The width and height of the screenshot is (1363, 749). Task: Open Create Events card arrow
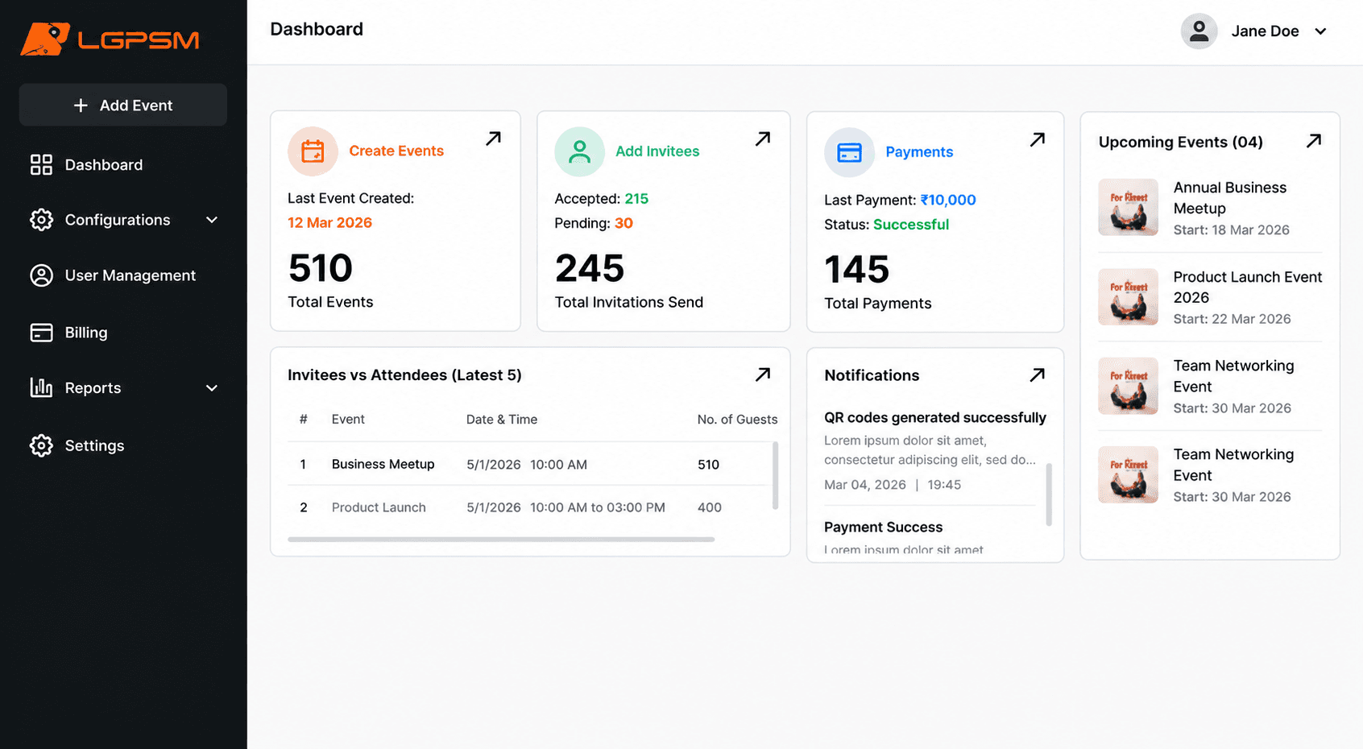click(494, 139)
